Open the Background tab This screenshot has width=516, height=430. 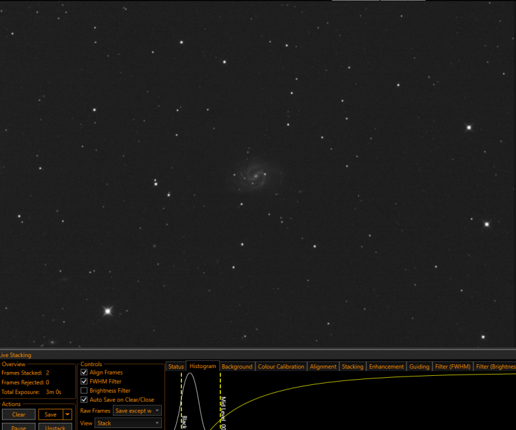[237, 367]
